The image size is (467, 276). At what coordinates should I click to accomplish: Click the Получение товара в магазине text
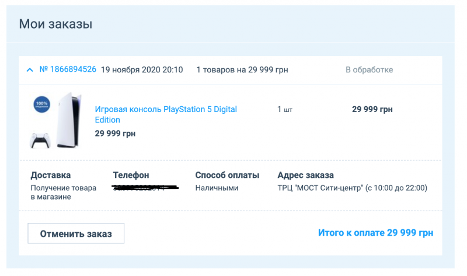pyautogui.click(x=59, y=193)
